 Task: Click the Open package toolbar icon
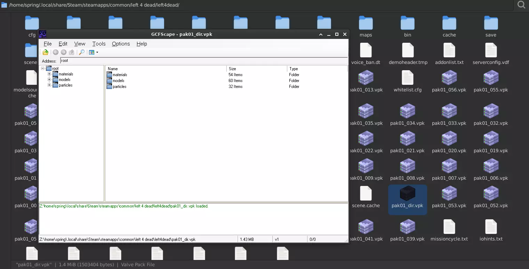pyautogui.click(x=46, y=52)
